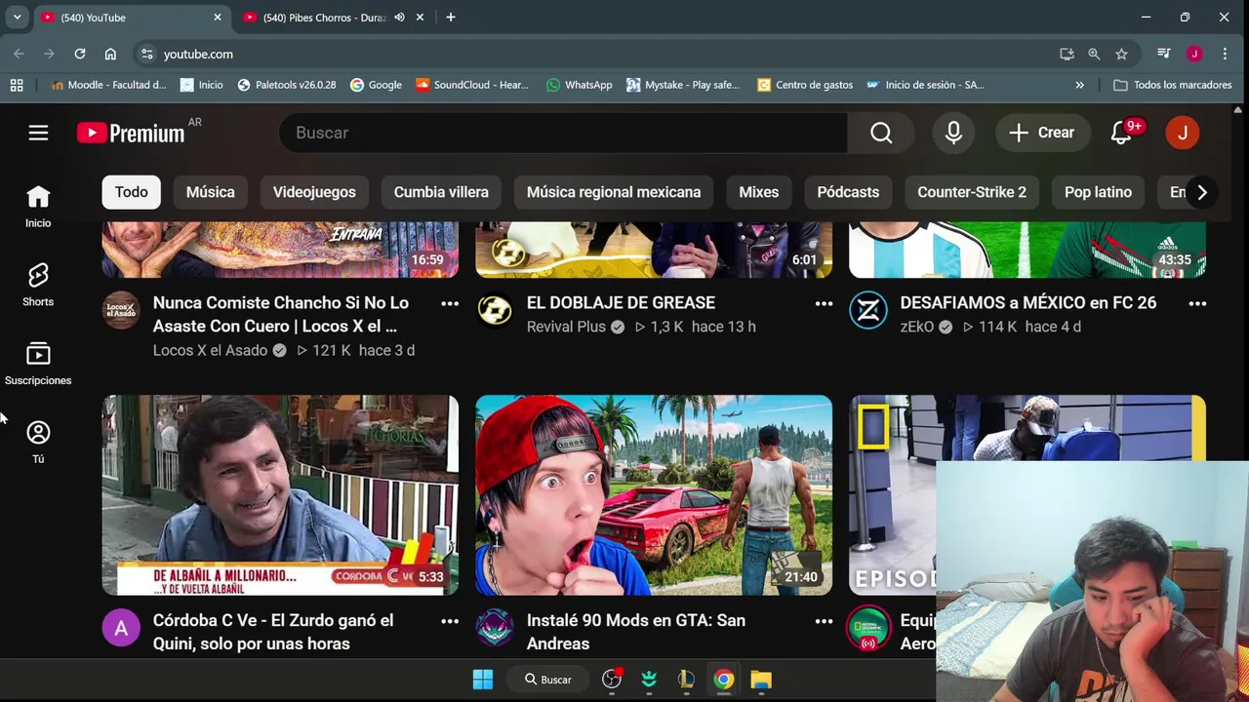1249x702 pixels.
Task: Open the WhatsApp bookmark
Action: tap(580, 85)
